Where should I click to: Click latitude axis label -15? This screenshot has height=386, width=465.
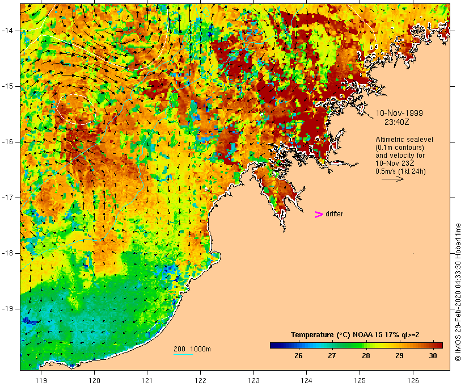point(7,86)
